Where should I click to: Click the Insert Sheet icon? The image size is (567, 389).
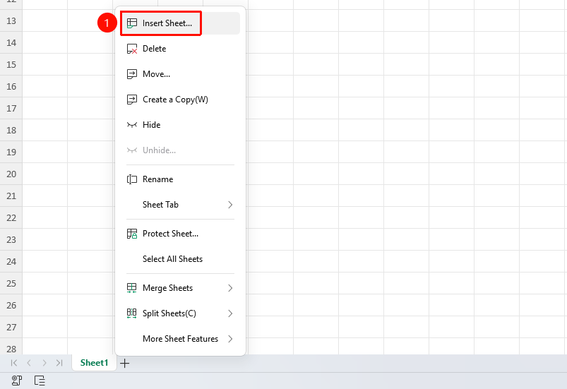pos(132,23)
